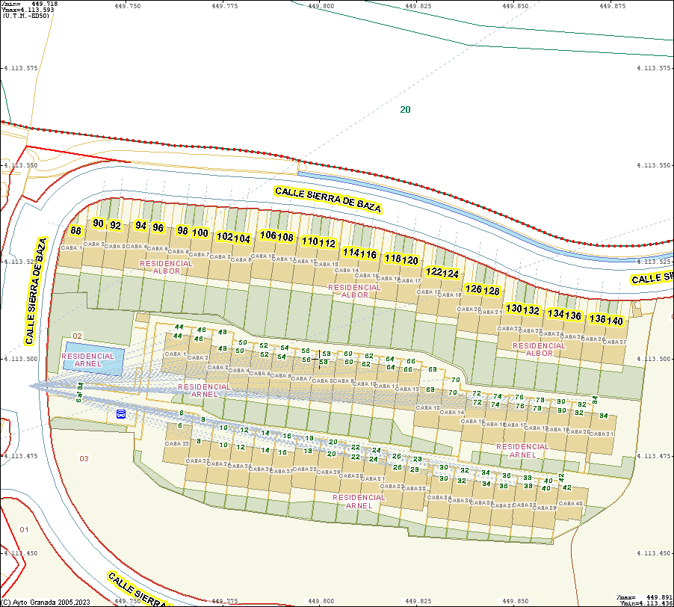Click the blue bus stop icon
Viewport: 674px width, 607px height.
click(x=121, y=413)
